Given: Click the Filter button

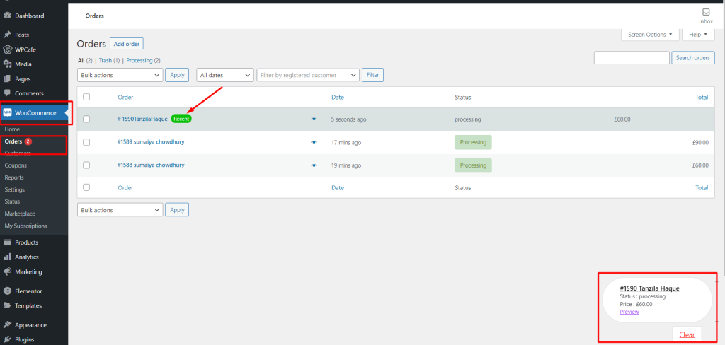Looking at the screenshot, I should coord(372,75).
